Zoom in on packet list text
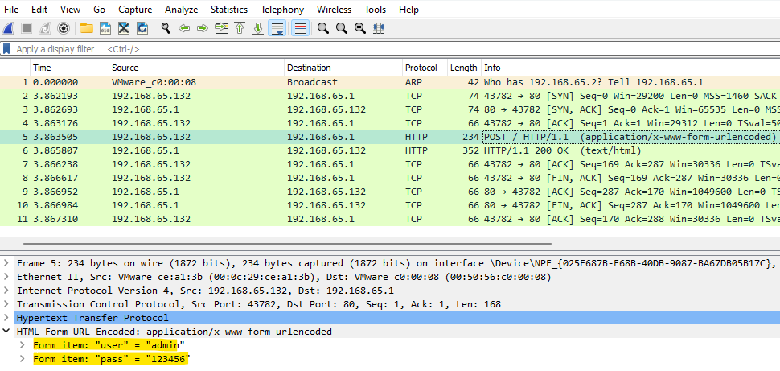 (x=323, y=28)
